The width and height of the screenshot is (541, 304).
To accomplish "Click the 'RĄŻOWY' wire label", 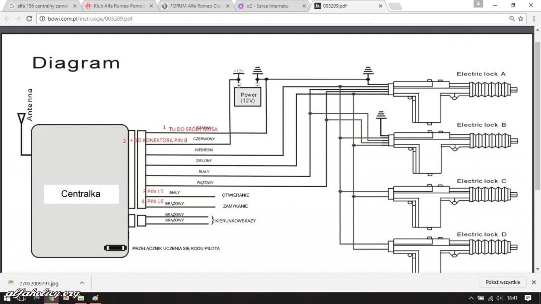I will tap(206, 183).
